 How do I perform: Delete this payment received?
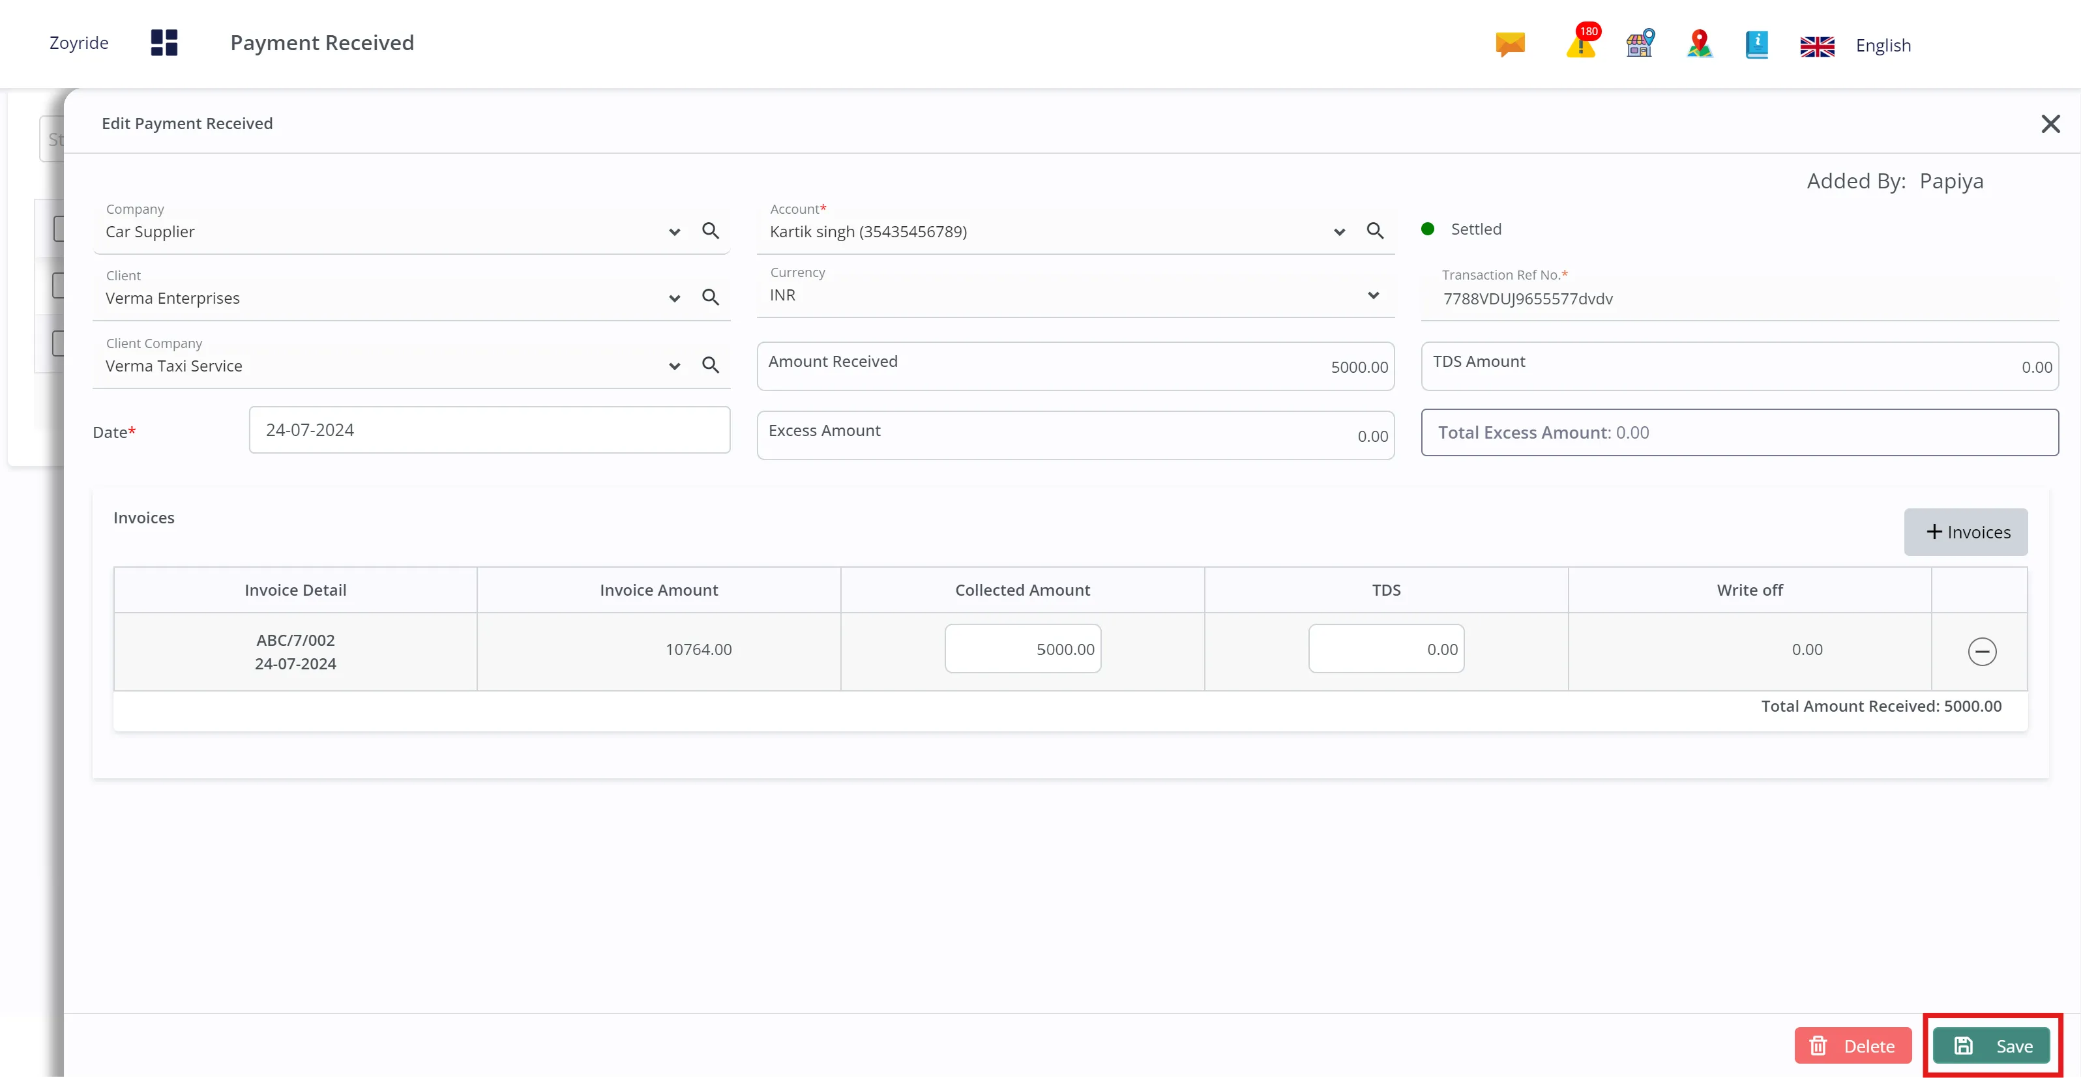point(1853,1045)
